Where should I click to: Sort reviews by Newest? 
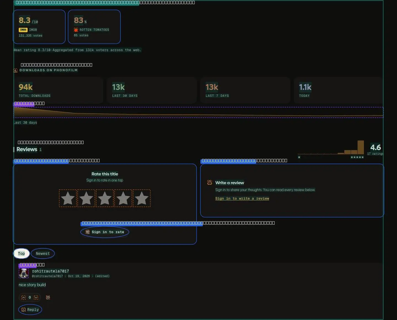(x=43, y=253)
